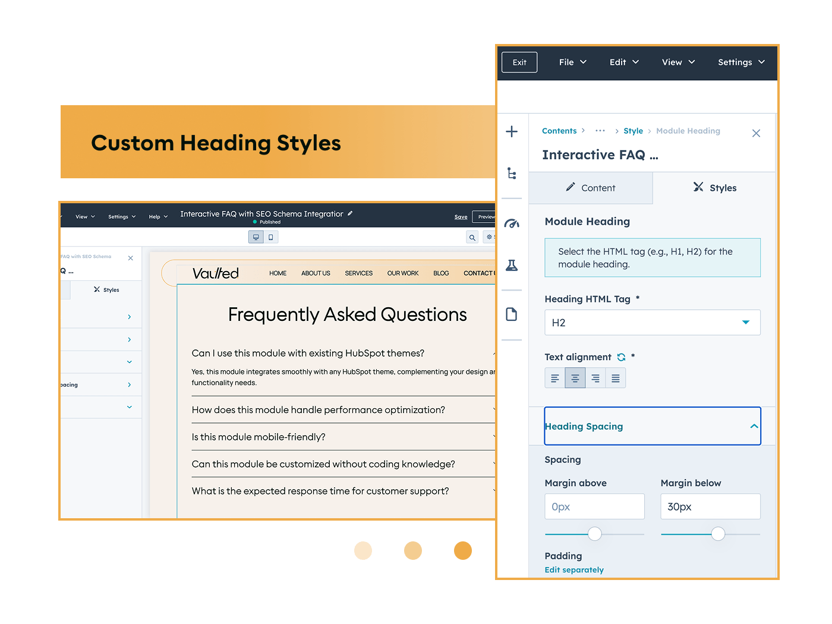Screen dimensions: 832x624
Task: Select align right text alignment
Action: [x=595, y=378]
